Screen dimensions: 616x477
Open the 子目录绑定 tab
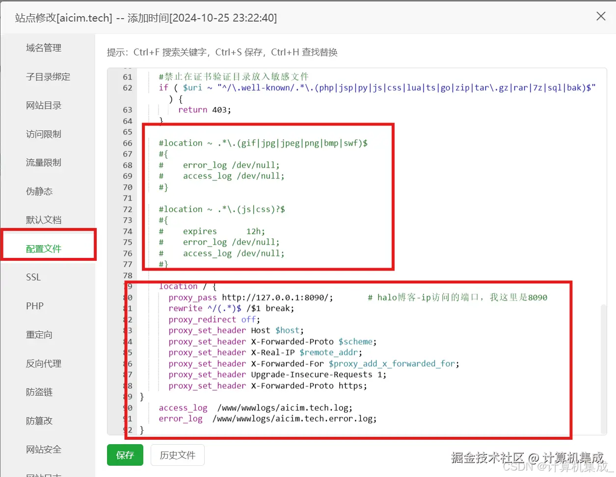click(x=48, y=76)
